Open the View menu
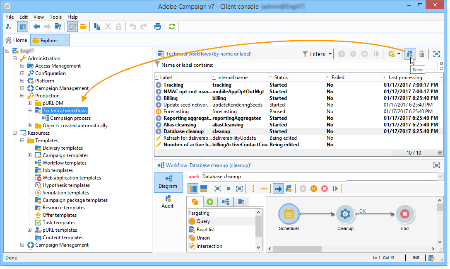The width and height of the screenshot is (450, 269). point(39,17)
